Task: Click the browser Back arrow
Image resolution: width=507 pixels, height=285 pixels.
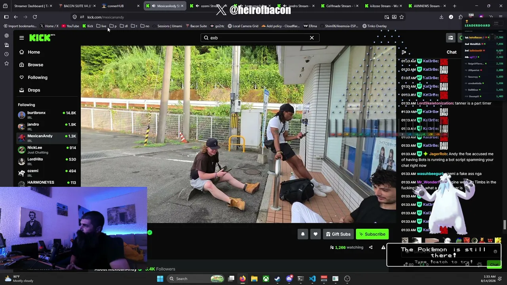Action: 16,17
